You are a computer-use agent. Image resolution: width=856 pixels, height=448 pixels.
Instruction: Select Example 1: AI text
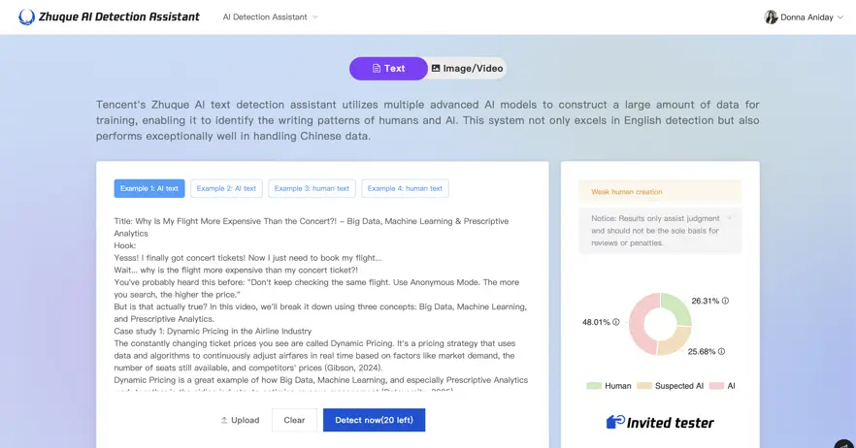pos(149,188)
